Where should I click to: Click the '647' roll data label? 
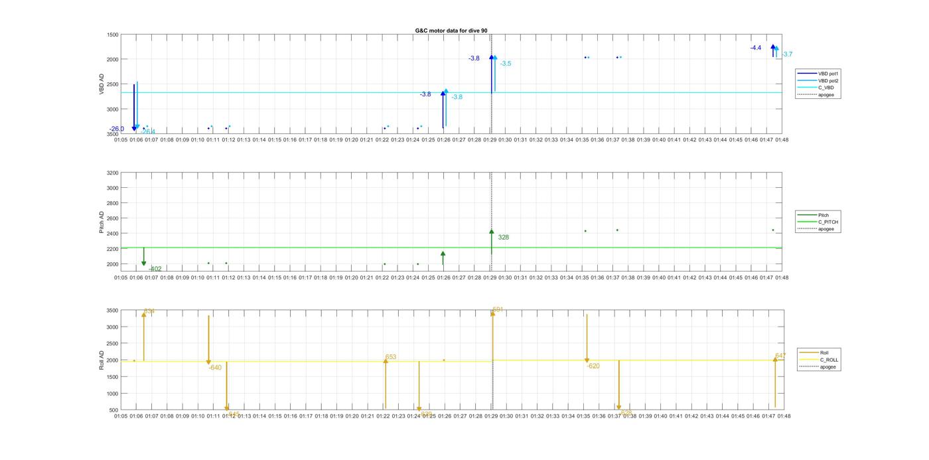(x=780, y=356)
